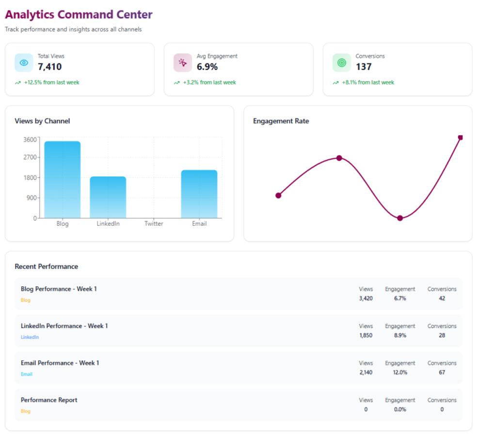The width and height of the screenshot is (479, 436).
Task: Click the first Engagement Rate data point
Action: pyautogui.click(x=278, y=196)
